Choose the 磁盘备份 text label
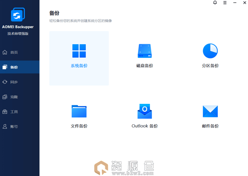 tap(144, 66)
